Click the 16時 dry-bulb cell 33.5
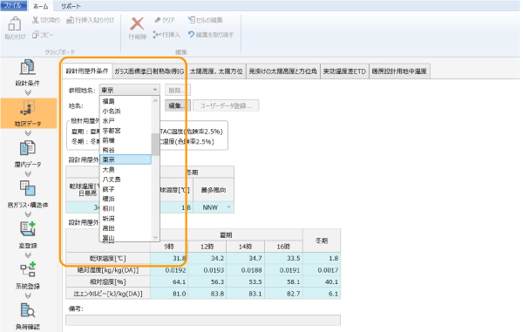 (283, 258)
